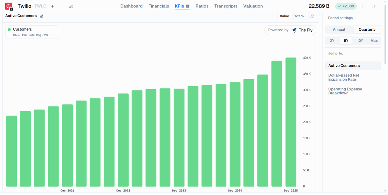Click the Period settings label
The image size is (388, 195).
pos(340,18)
